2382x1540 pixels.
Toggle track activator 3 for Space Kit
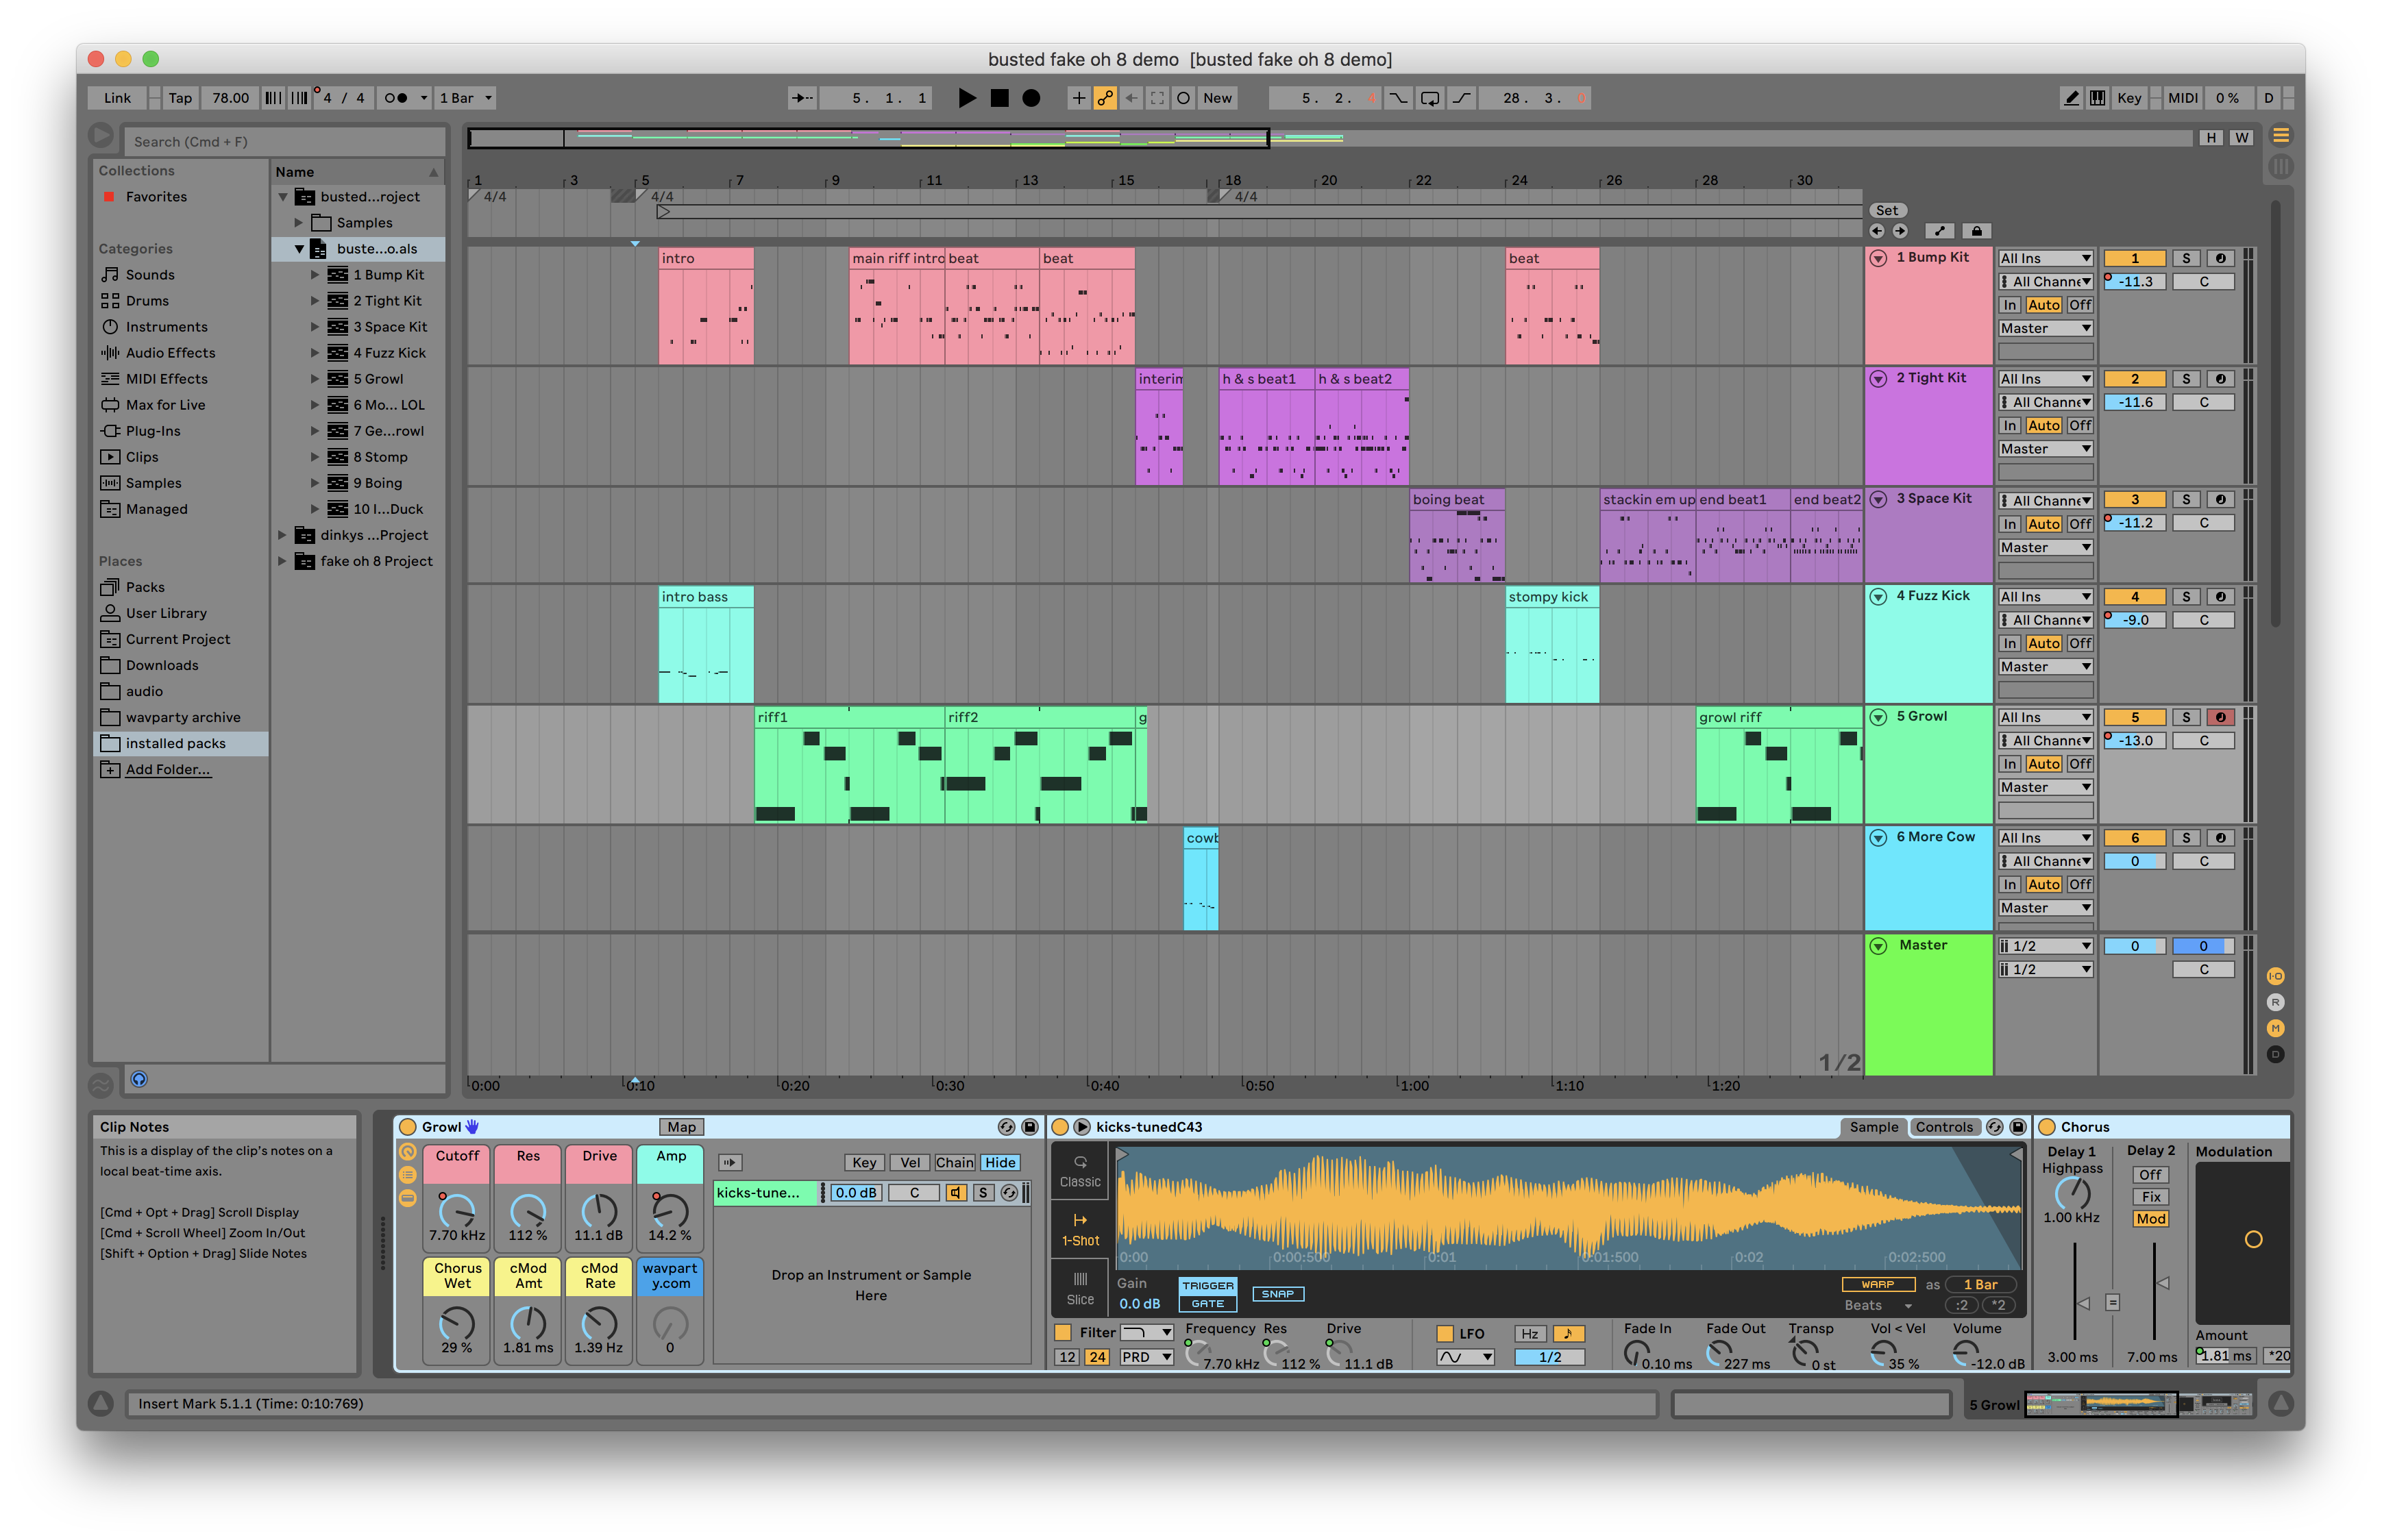point(2134,499)
